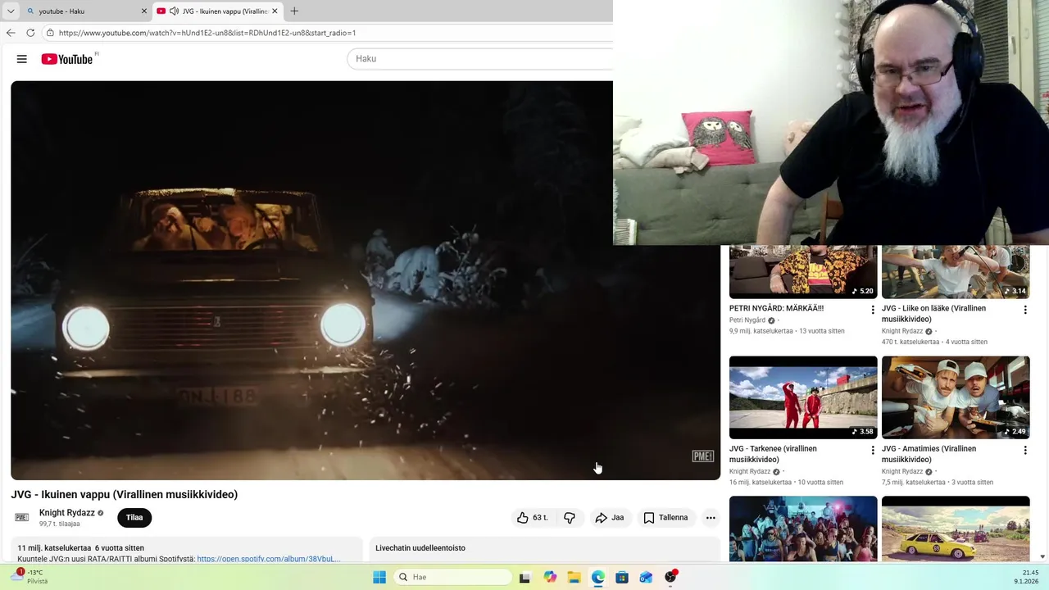The width and height of the screenshot is (1049, 590).
Task: Open more actions three-dot menu below video
Action: point(711,518)
